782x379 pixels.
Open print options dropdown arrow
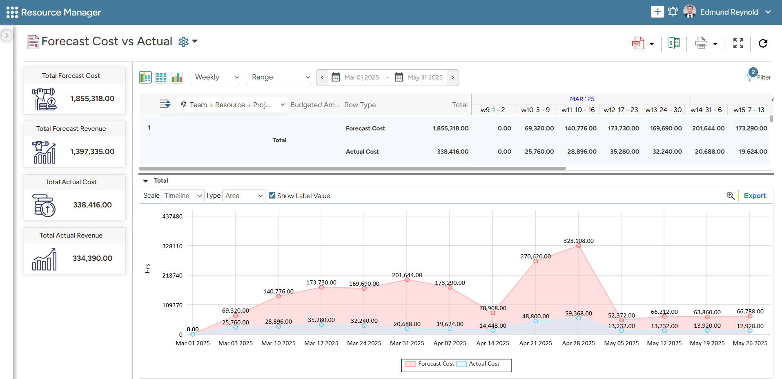pos(715,44)
